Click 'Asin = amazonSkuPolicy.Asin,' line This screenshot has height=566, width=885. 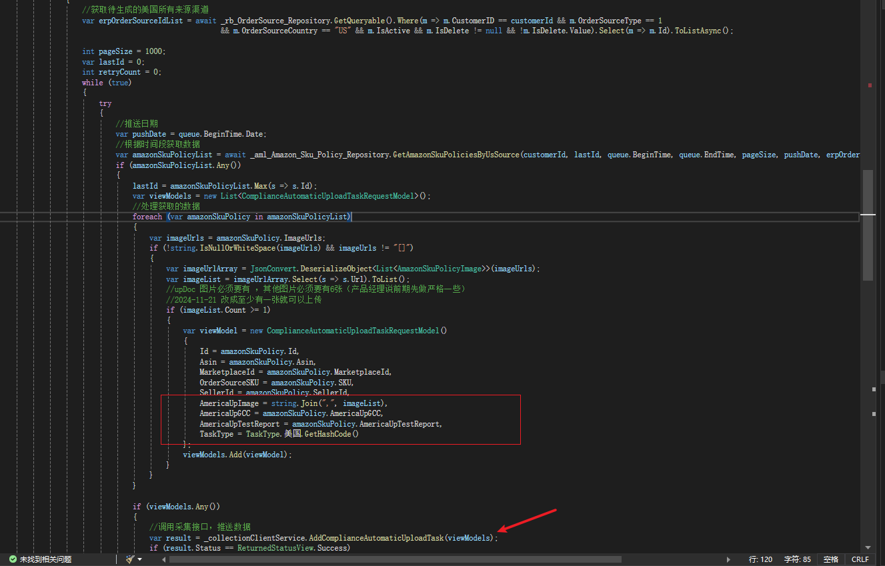(258, 362)
